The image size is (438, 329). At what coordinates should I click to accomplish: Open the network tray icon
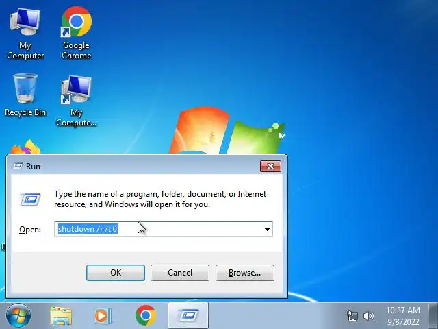coord(352,316)
